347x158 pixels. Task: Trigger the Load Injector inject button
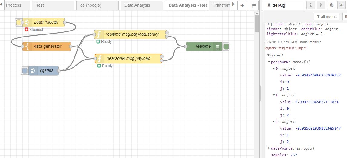coord(19,22)
